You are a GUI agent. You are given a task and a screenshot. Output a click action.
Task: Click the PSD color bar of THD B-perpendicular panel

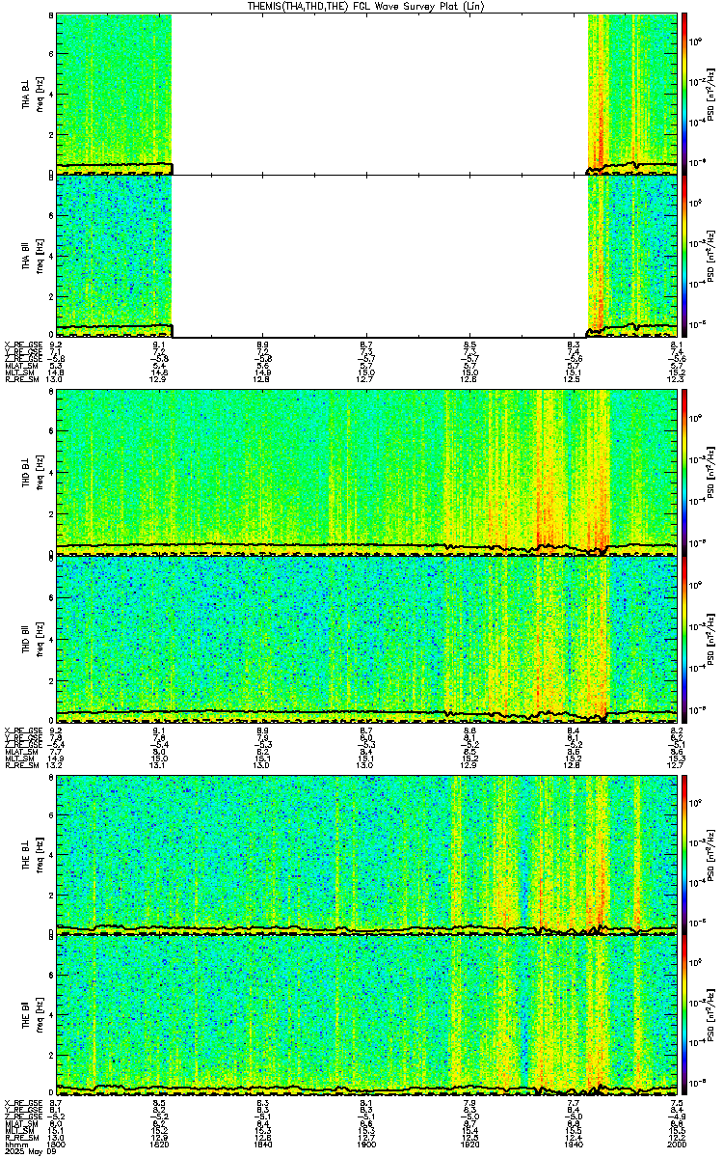684,472
